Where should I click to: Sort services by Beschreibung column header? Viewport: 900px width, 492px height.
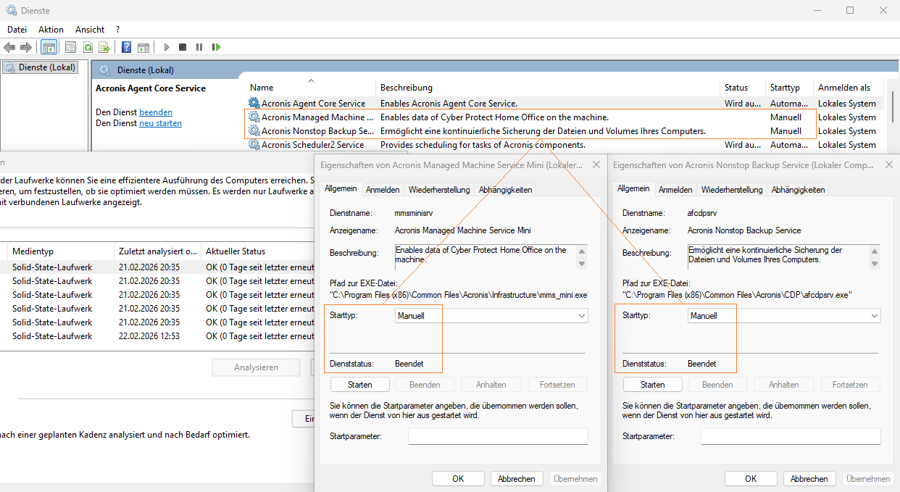tap(548, 88)
